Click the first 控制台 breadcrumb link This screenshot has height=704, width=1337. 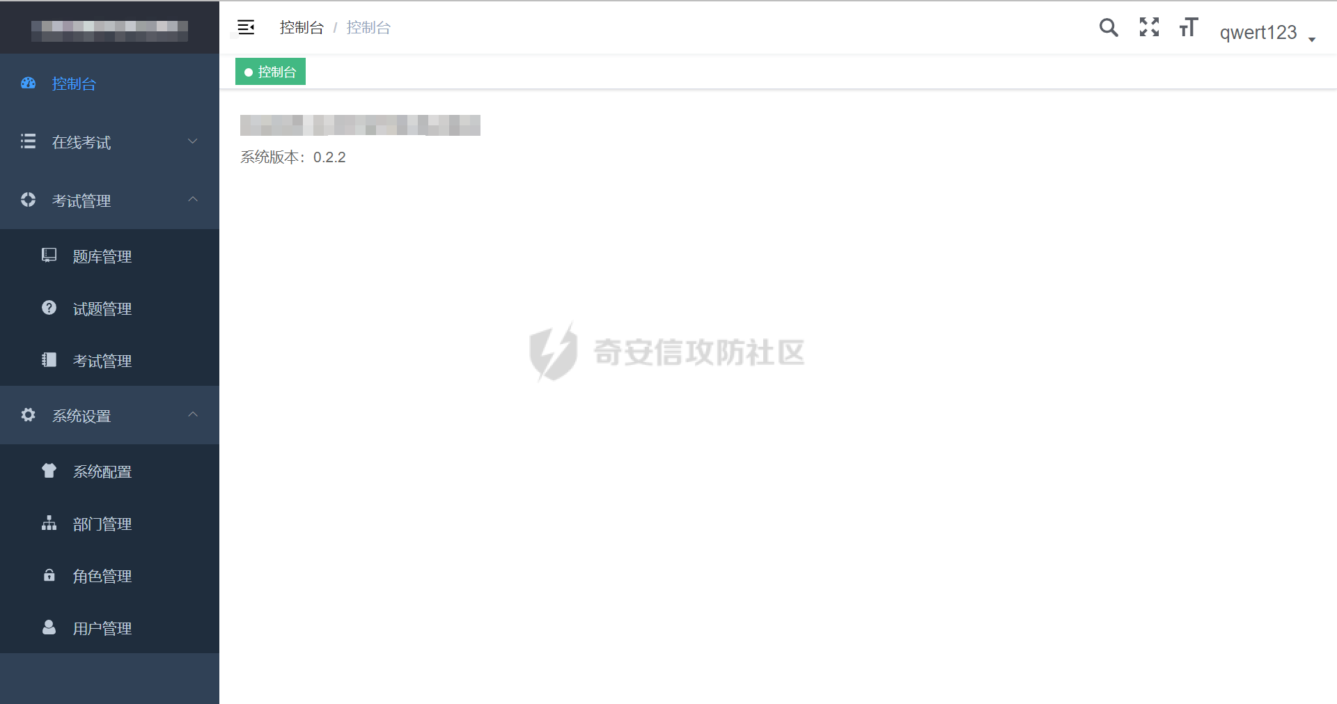click(302, 27)
